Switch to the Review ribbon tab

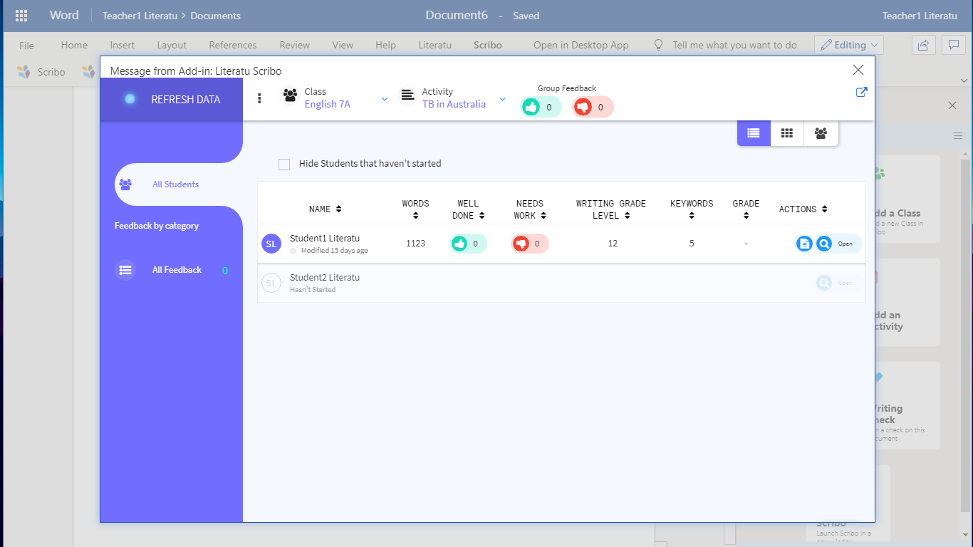click(x=295, y=45)
